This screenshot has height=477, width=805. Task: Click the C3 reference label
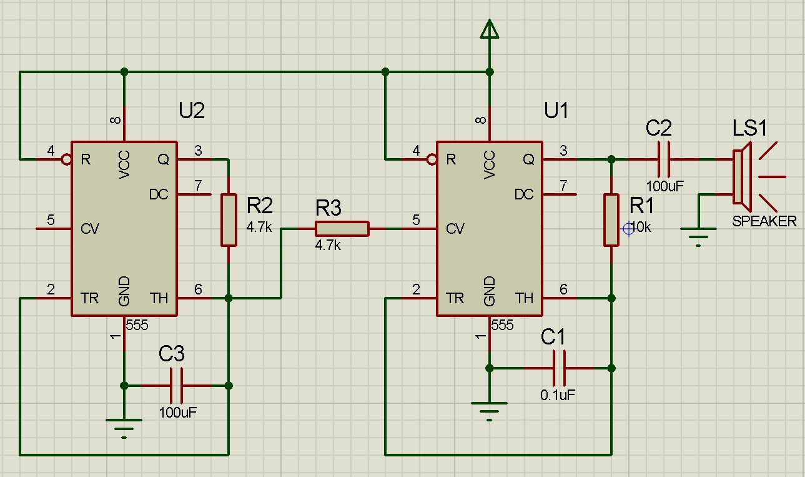[x=171, y=354]
